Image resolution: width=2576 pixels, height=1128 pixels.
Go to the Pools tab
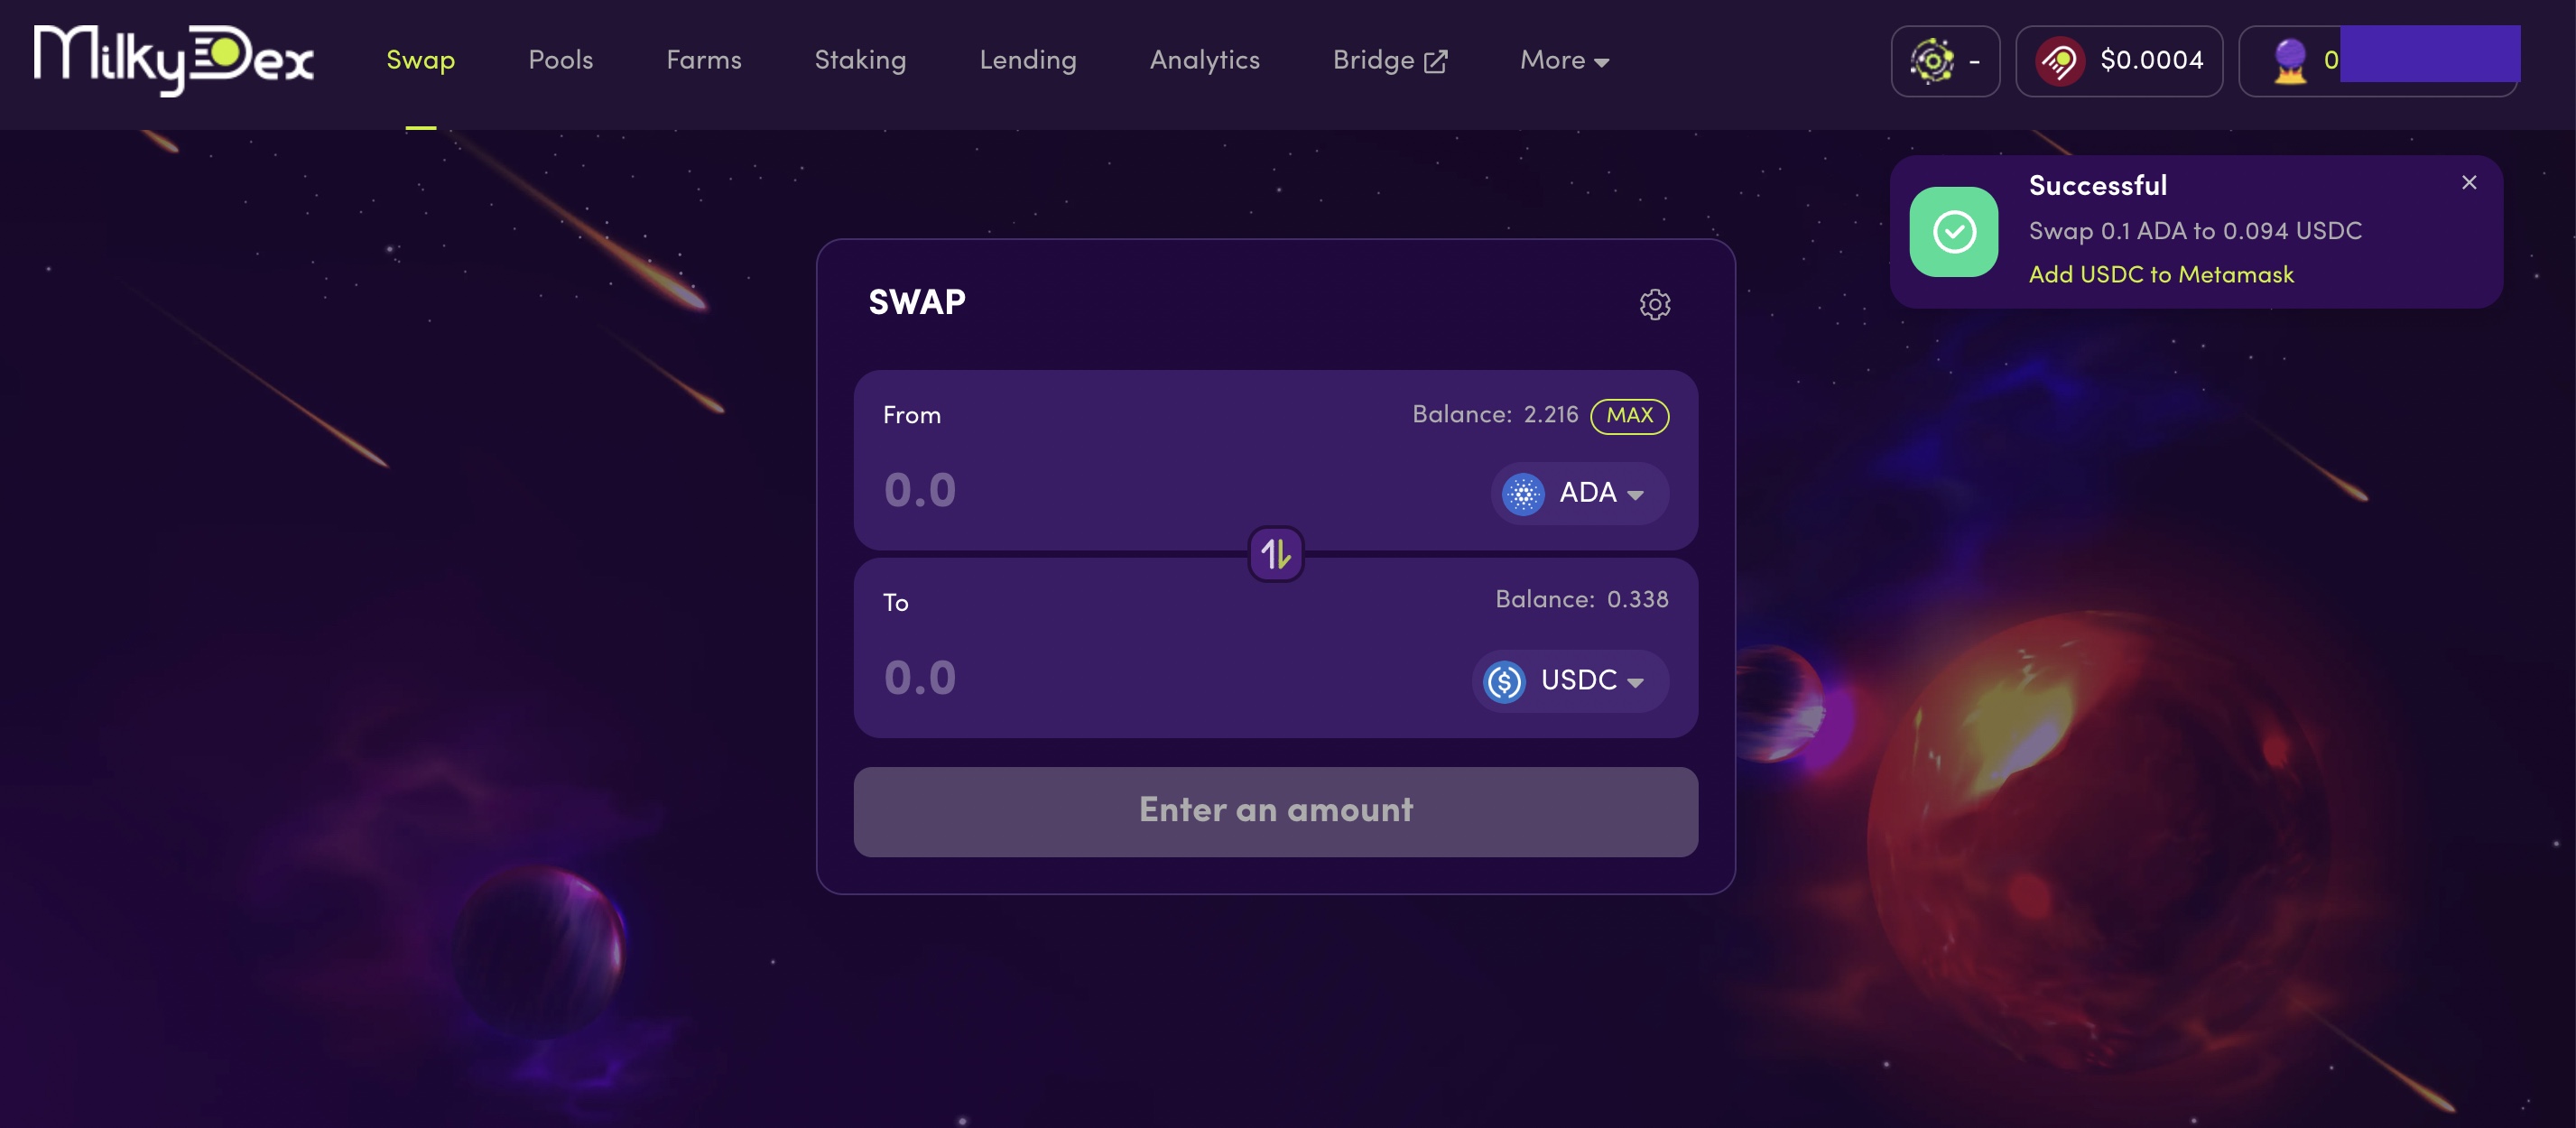coord(560,60)
